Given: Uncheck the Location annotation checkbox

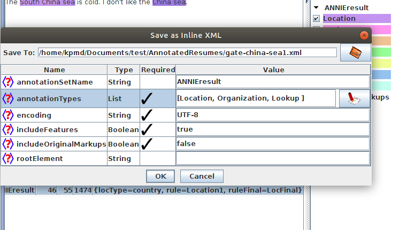Looking at the screenshot, I should tap(316, 19).
